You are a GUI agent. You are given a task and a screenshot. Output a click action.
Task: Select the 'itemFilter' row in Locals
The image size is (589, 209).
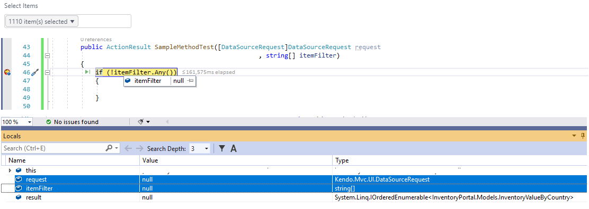(294, 188)
